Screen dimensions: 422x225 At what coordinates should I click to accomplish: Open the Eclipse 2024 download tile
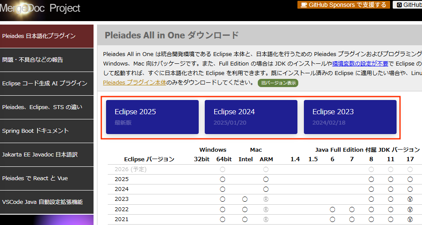coord(251,117)
